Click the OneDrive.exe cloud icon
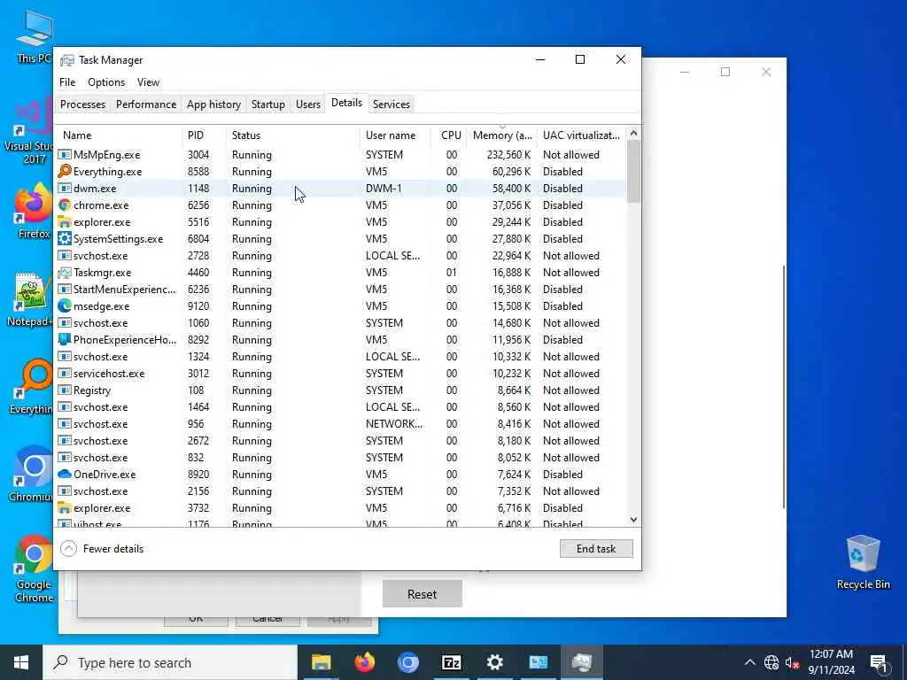 point(65,475)
